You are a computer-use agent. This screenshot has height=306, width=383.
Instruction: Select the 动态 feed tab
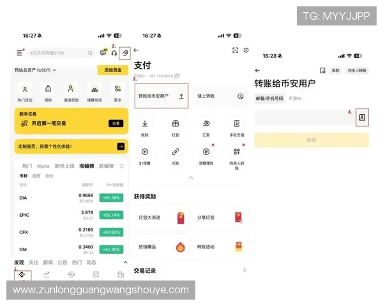pos(91,262)
